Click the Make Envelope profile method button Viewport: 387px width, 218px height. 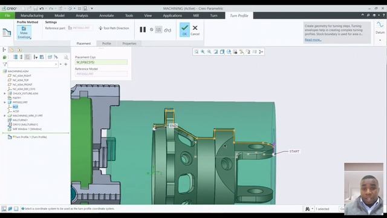click(24, 32)
